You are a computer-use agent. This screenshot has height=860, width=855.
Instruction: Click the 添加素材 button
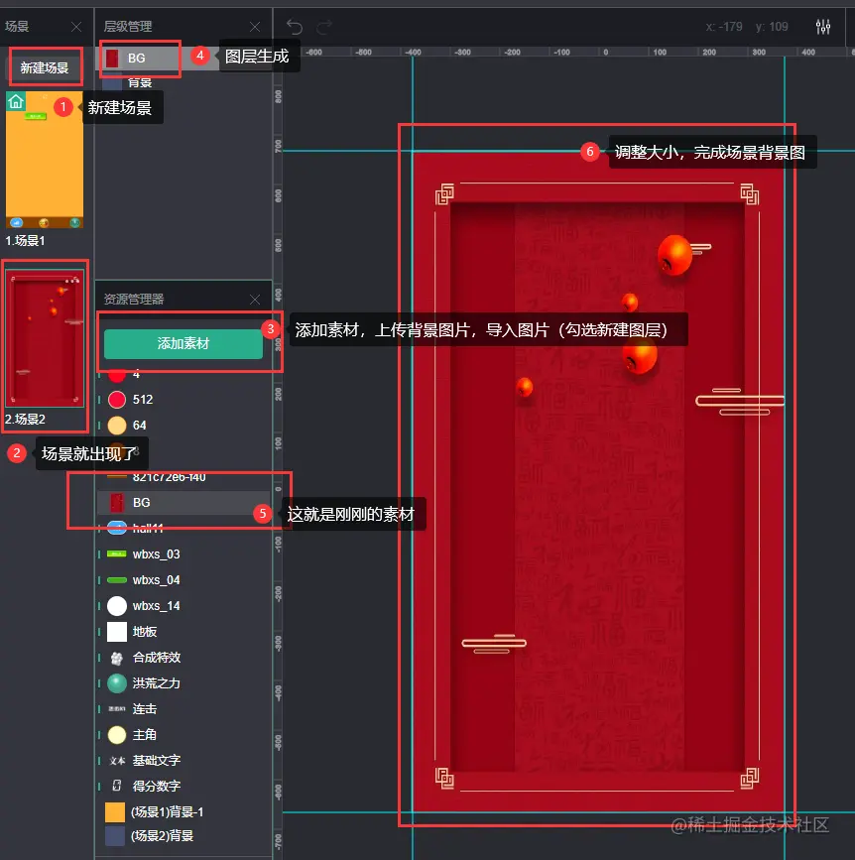(x=183, y=343)
